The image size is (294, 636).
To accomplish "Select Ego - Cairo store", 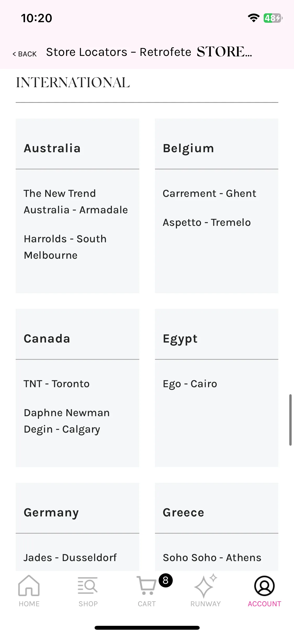I will click(190, 384).
